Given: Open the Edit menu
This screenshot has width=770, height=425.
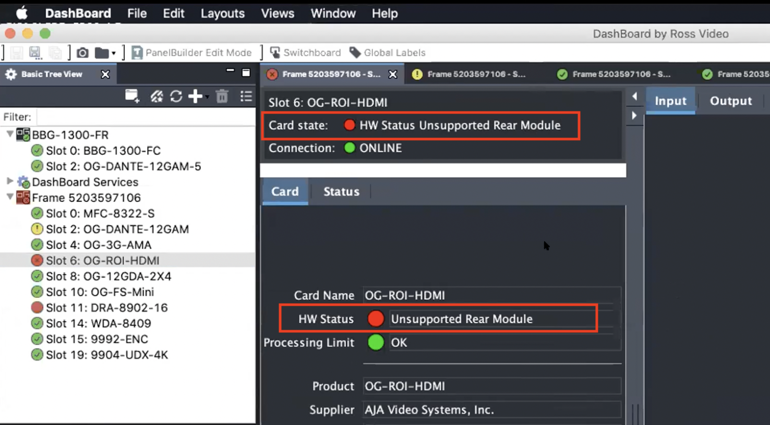Looking at the screenshot, I should [174, 14].
